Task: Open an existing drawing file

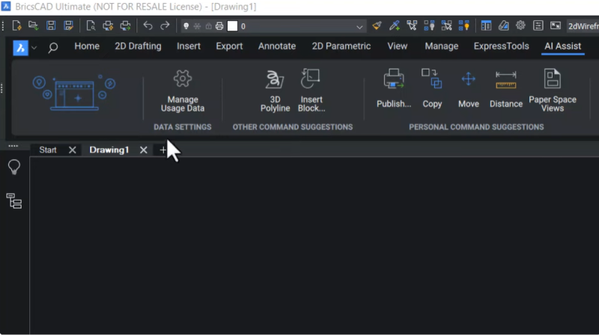Action: [33, 26]
